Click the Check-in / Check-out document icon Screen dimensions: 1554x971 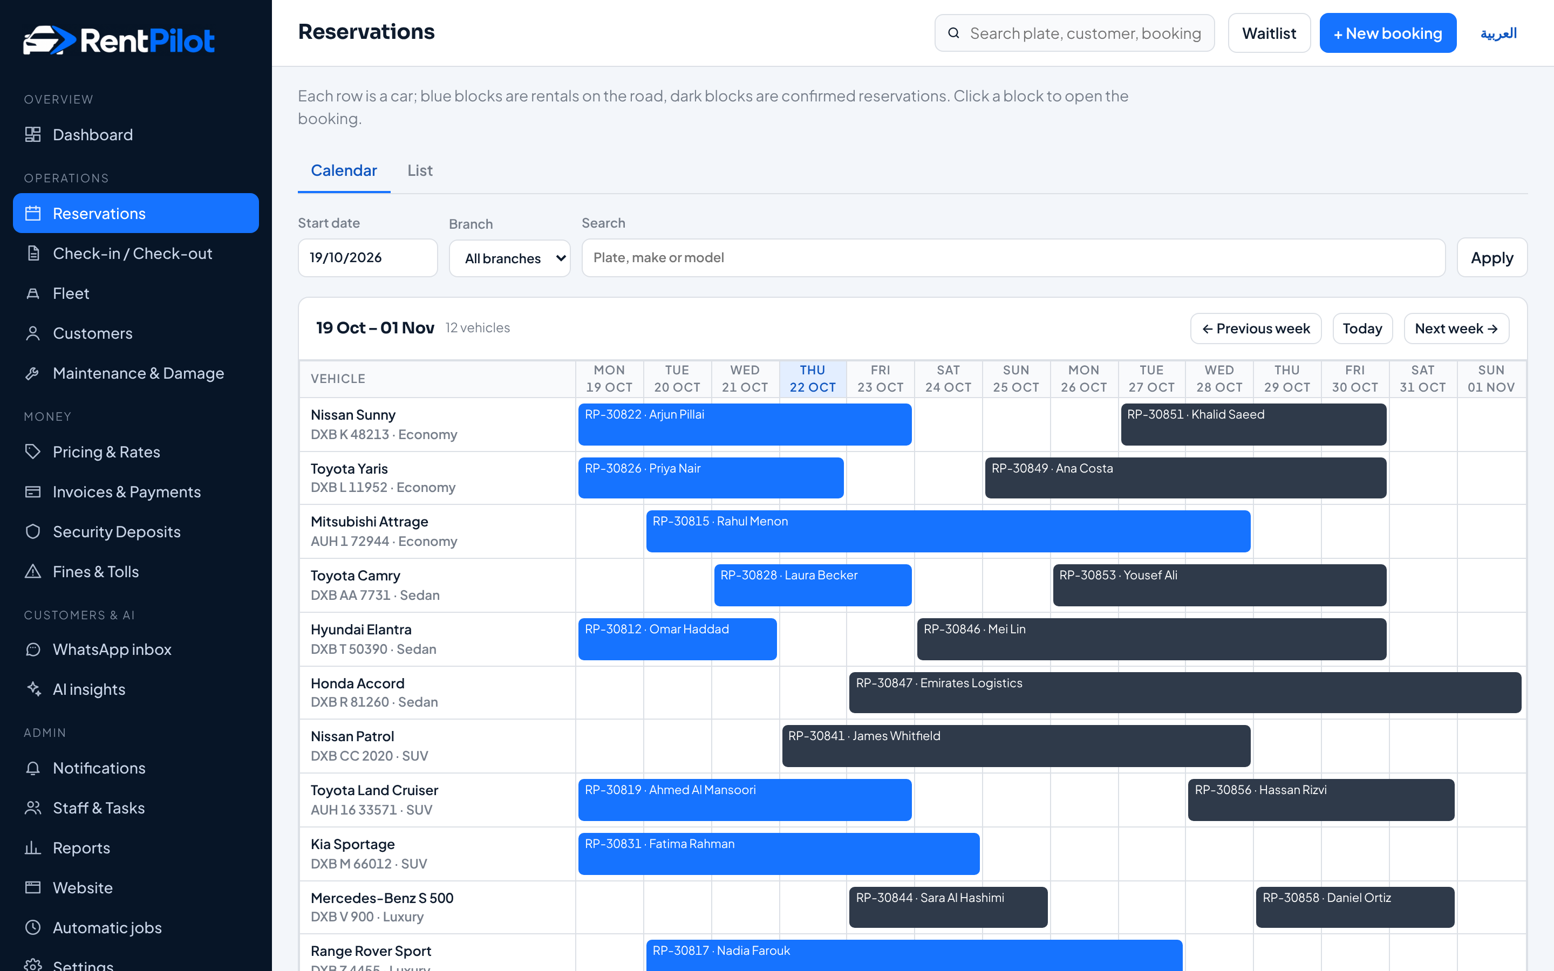click(x=33, y=253)
